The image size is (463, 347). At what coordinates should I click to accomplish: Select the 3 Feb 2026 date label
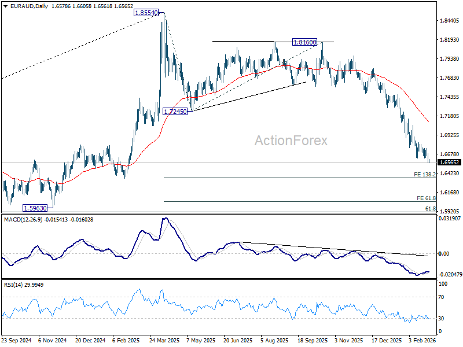click(x=422, y=341)
